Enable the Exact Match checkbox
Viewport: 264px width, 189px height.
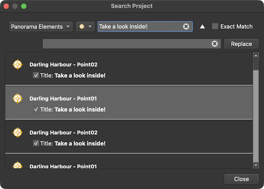pyautogui.click(x=215, y=26)
